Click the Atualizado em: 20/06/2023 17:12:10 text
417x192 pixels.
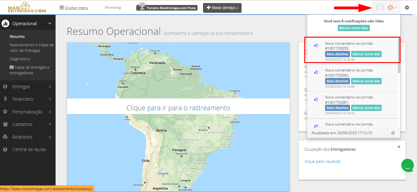click(x=342, y=133)
